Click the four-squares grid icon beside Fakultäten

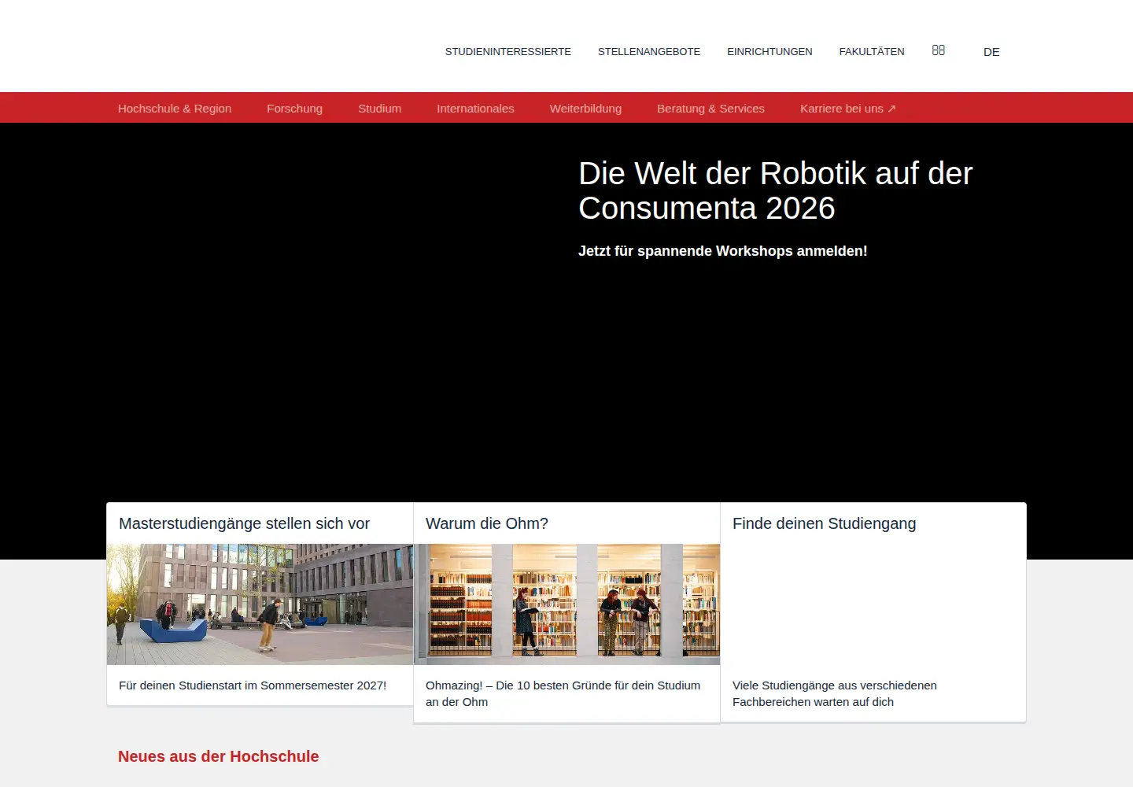(938, 50)
